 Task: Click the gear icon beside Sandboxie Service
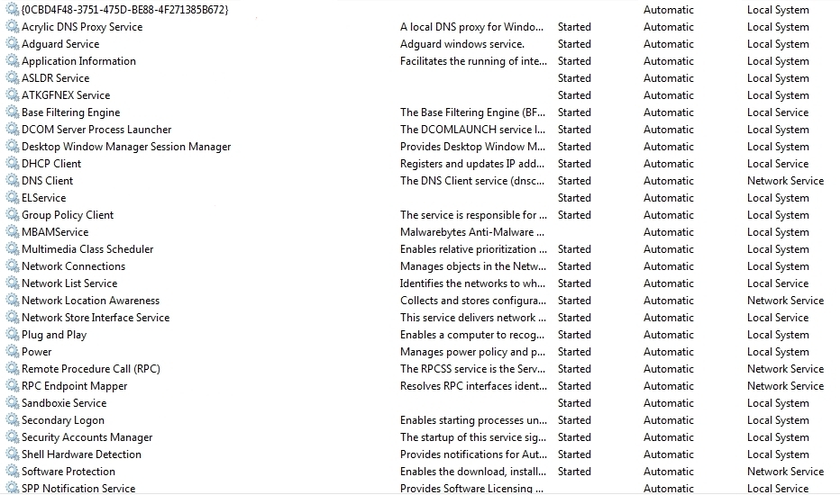click(13, 403)
